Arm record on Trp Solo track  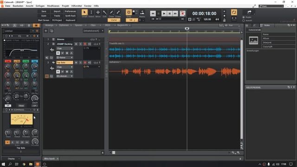tap(85, 63)
